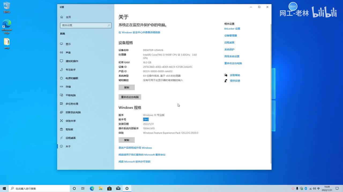Click product ID 00331-10000-00001-AA602

click(158, 71)
